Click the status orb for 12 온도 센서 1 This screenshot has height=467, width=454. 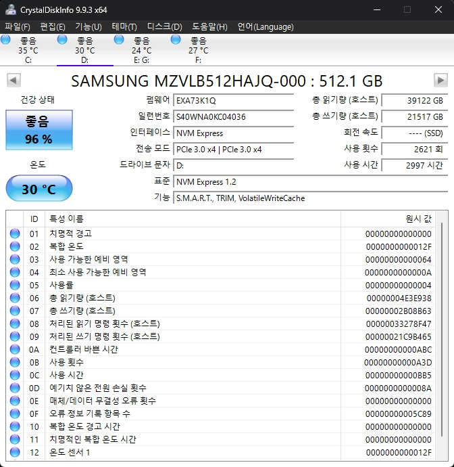click(15, 452)
